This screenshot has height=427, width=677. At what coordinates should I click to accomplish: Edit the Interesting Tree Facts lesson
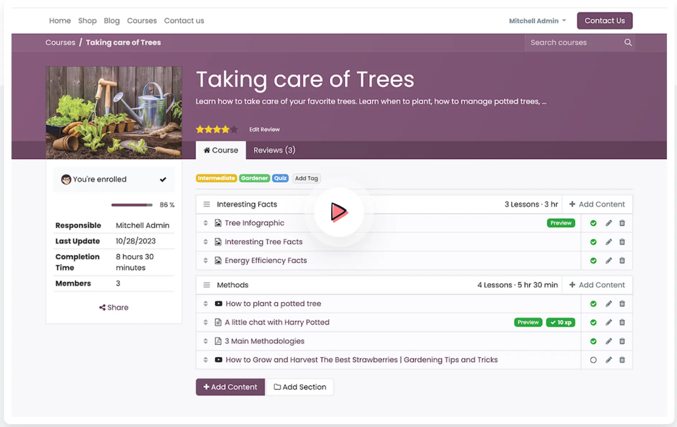click(608, 242)
